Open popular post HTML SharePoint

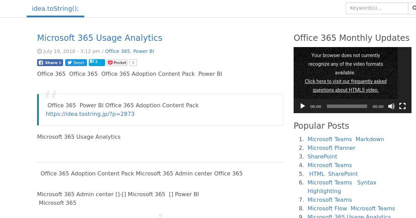pos(333,174)
